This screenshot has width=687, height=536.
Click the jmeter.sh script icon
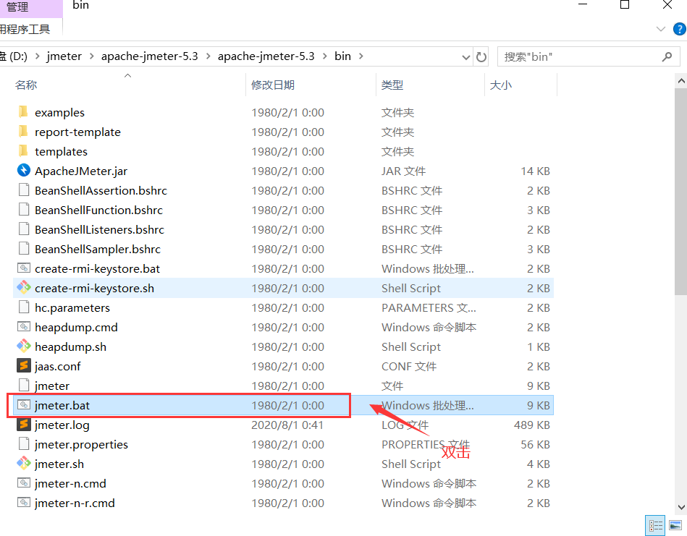click(x=24, y=464)
